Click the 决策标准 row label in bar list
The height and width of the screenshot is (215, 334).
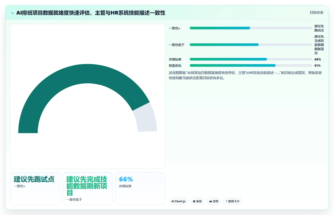click(x=175, y=59)
